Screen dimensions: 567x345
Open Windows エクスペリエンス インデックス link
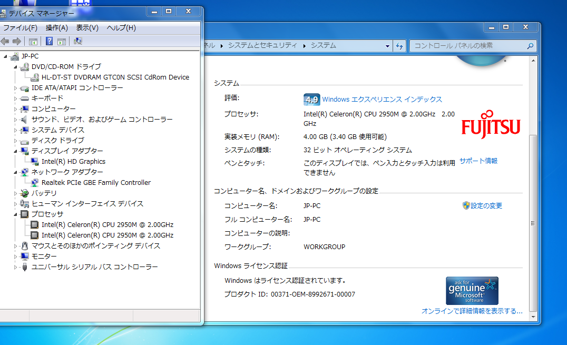(x=382, y=100)
